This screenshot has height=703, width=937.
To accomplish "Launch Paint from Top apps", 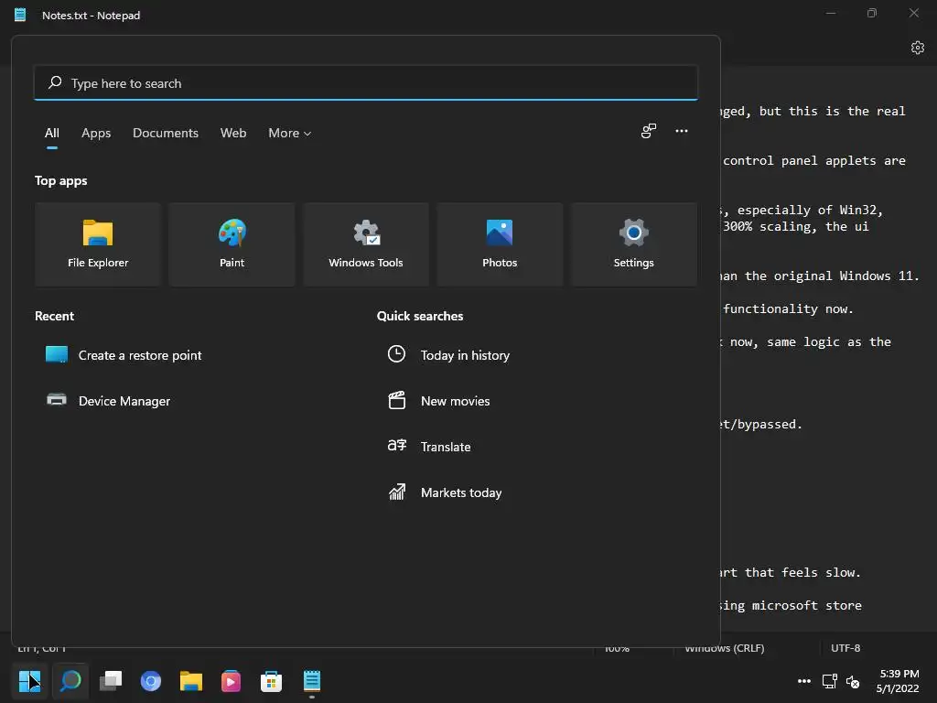I will click(x=232, y=243).
